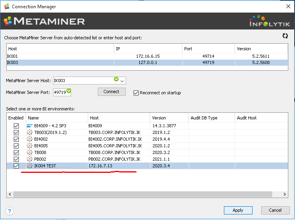Click the Infolytik logo in the banner
Screen dimensions: 295x220
269,21
